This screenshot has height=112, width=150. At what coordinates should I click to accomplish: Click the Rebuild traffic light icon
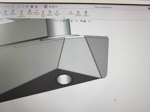click(50, 7)
